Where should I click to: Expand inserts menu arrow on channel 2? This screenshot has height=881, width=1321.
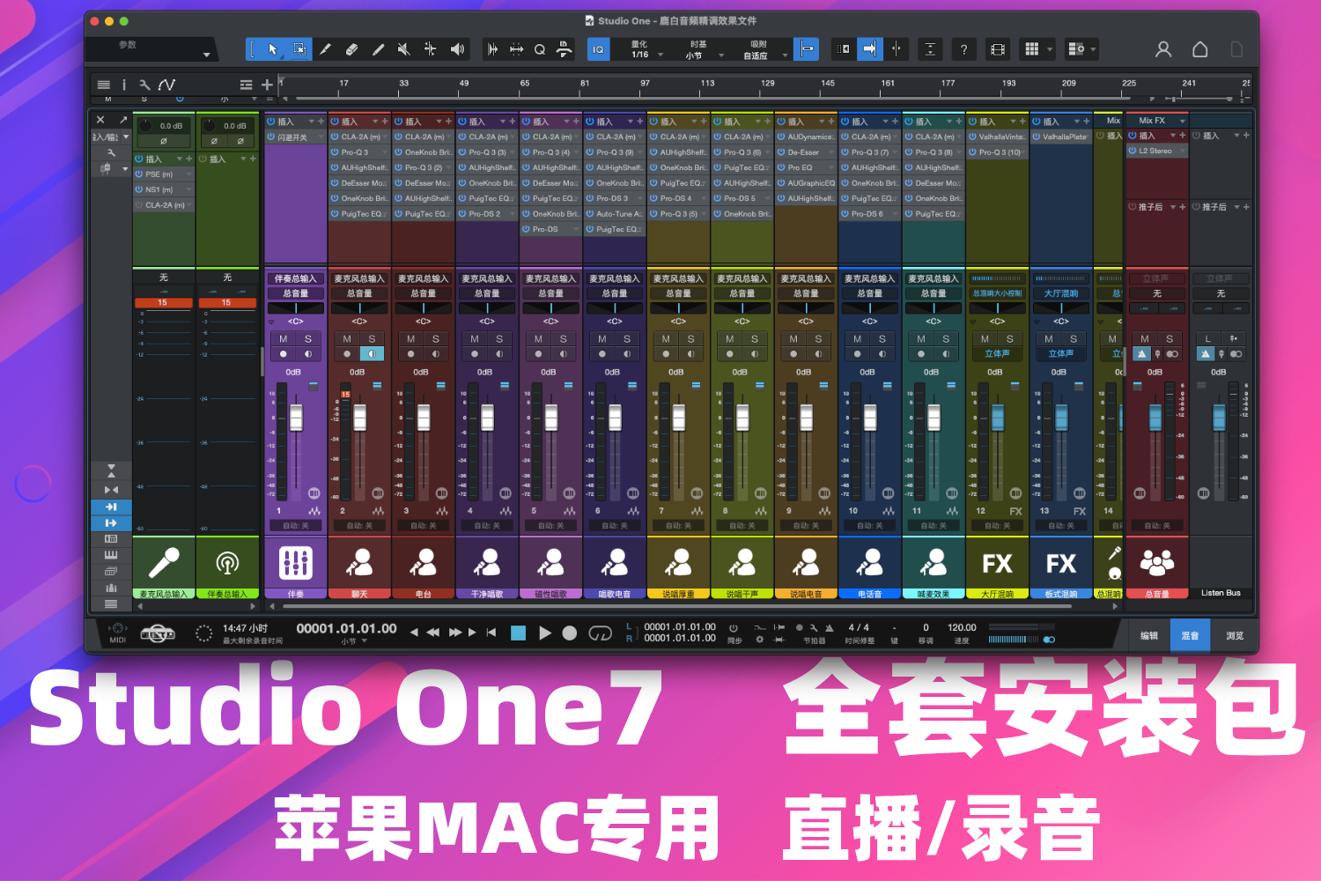(x=376, y=121)
